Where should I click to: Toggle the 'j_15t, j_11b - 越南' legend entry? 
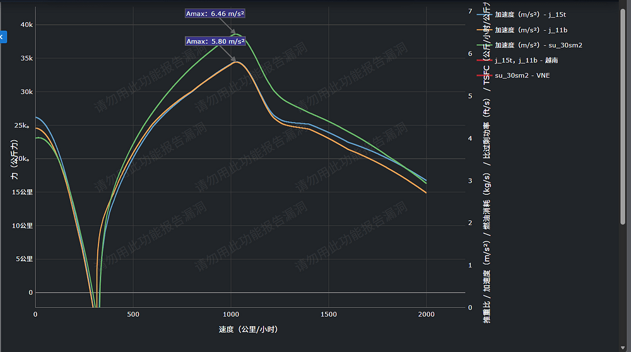(526, 61)
